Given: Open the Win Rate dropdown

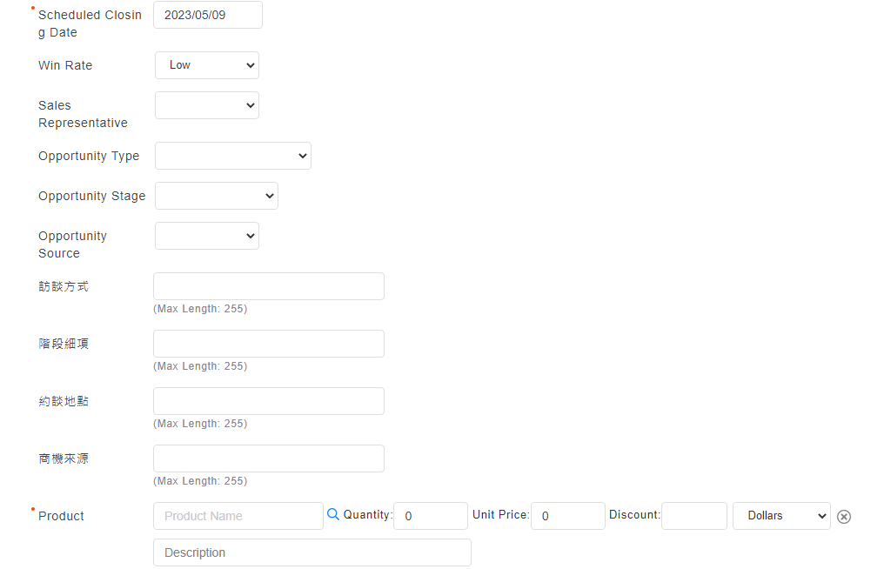Looking at the screenshot, I should coord(207,65).
